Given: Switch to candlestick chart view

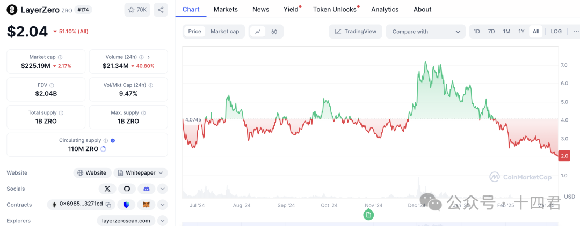Looking at the screenshot, I should (x=274, y=32).
